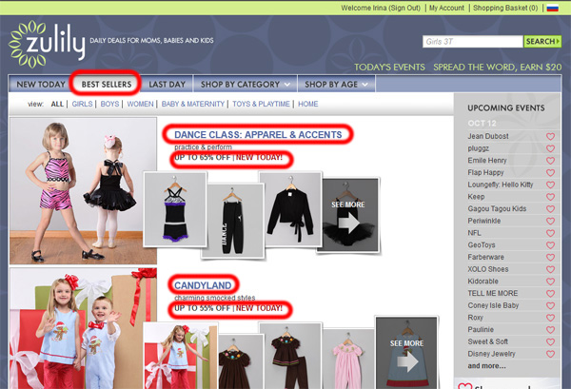
Task: Filter view by All
Action: (57, 104)
